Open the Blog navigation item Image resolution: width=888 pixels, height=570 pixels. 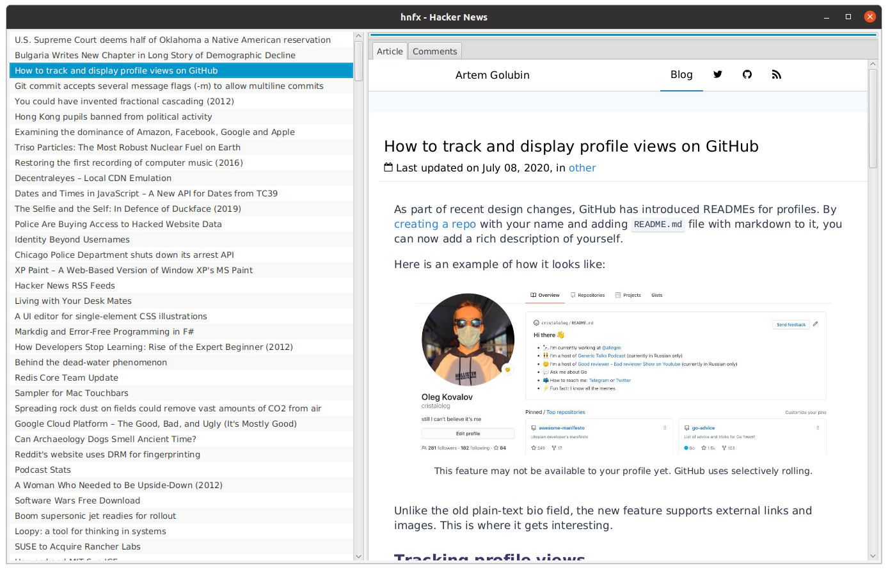click(681, 75)
